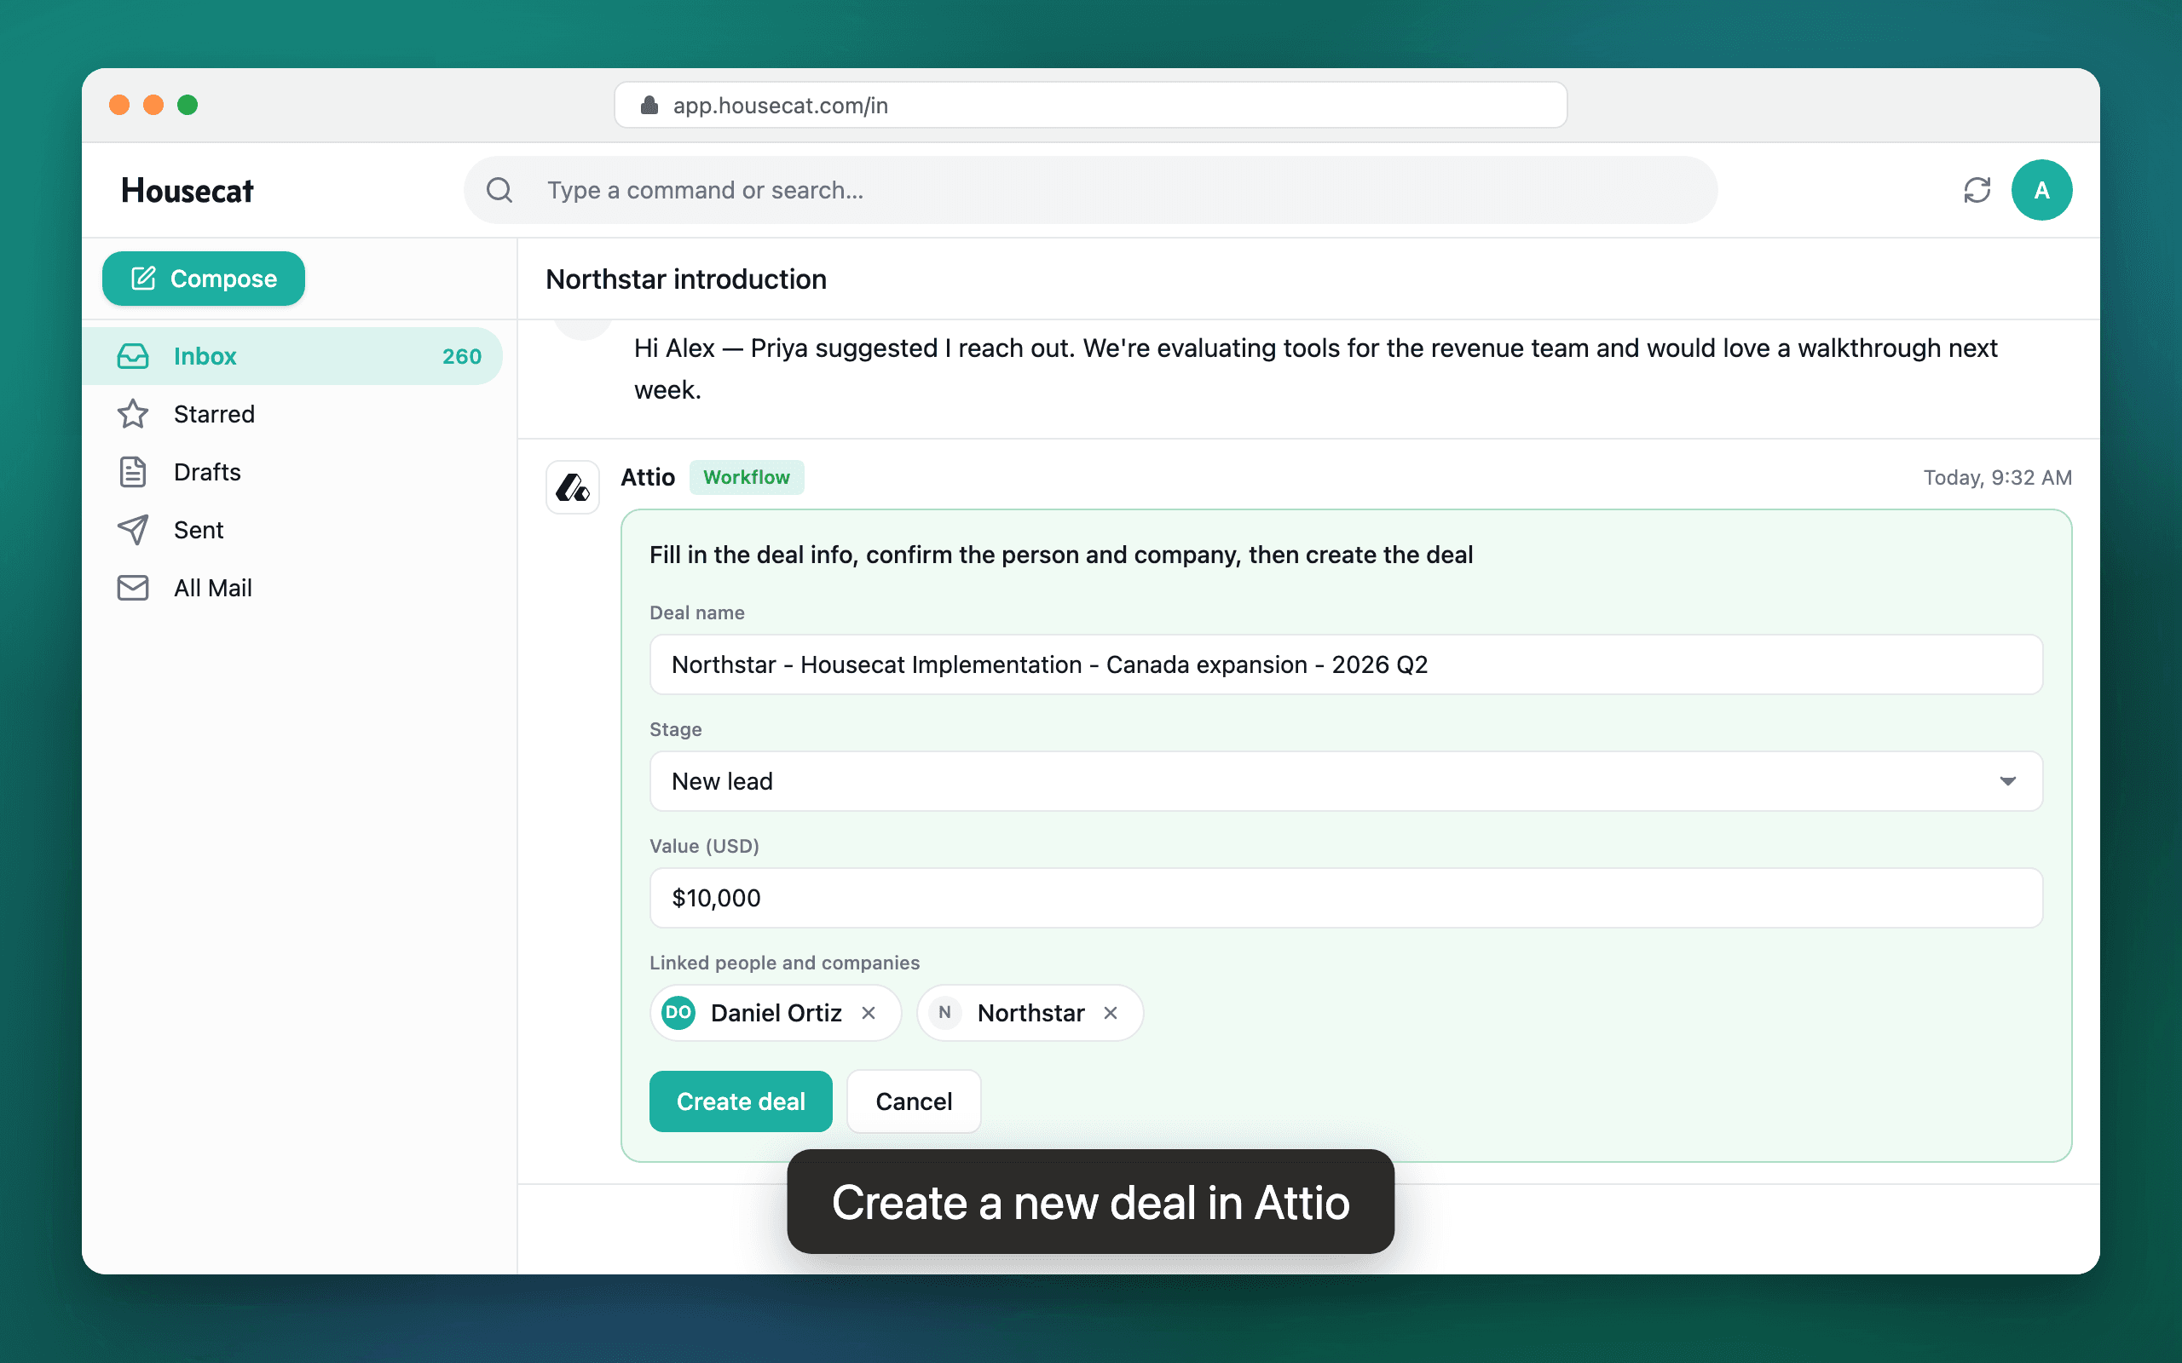This screenshot has height=1363, width=2182.
Task: Open the Inbox folder
Action: click(293, 356)
